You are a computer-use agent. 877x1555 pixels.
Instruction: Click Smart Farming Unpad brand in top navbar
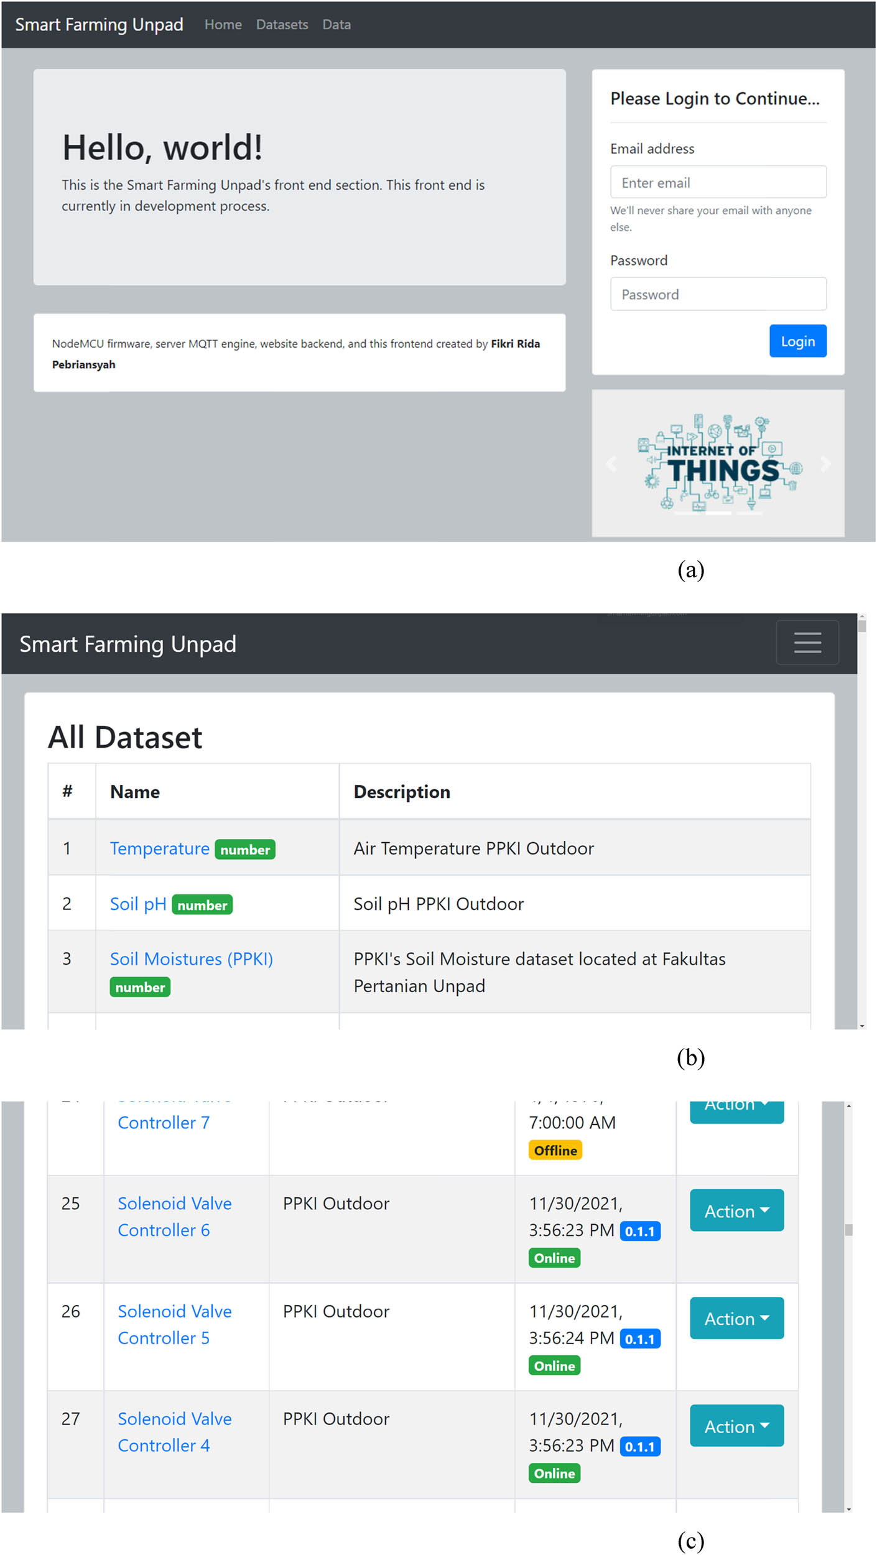coord(99,24)
